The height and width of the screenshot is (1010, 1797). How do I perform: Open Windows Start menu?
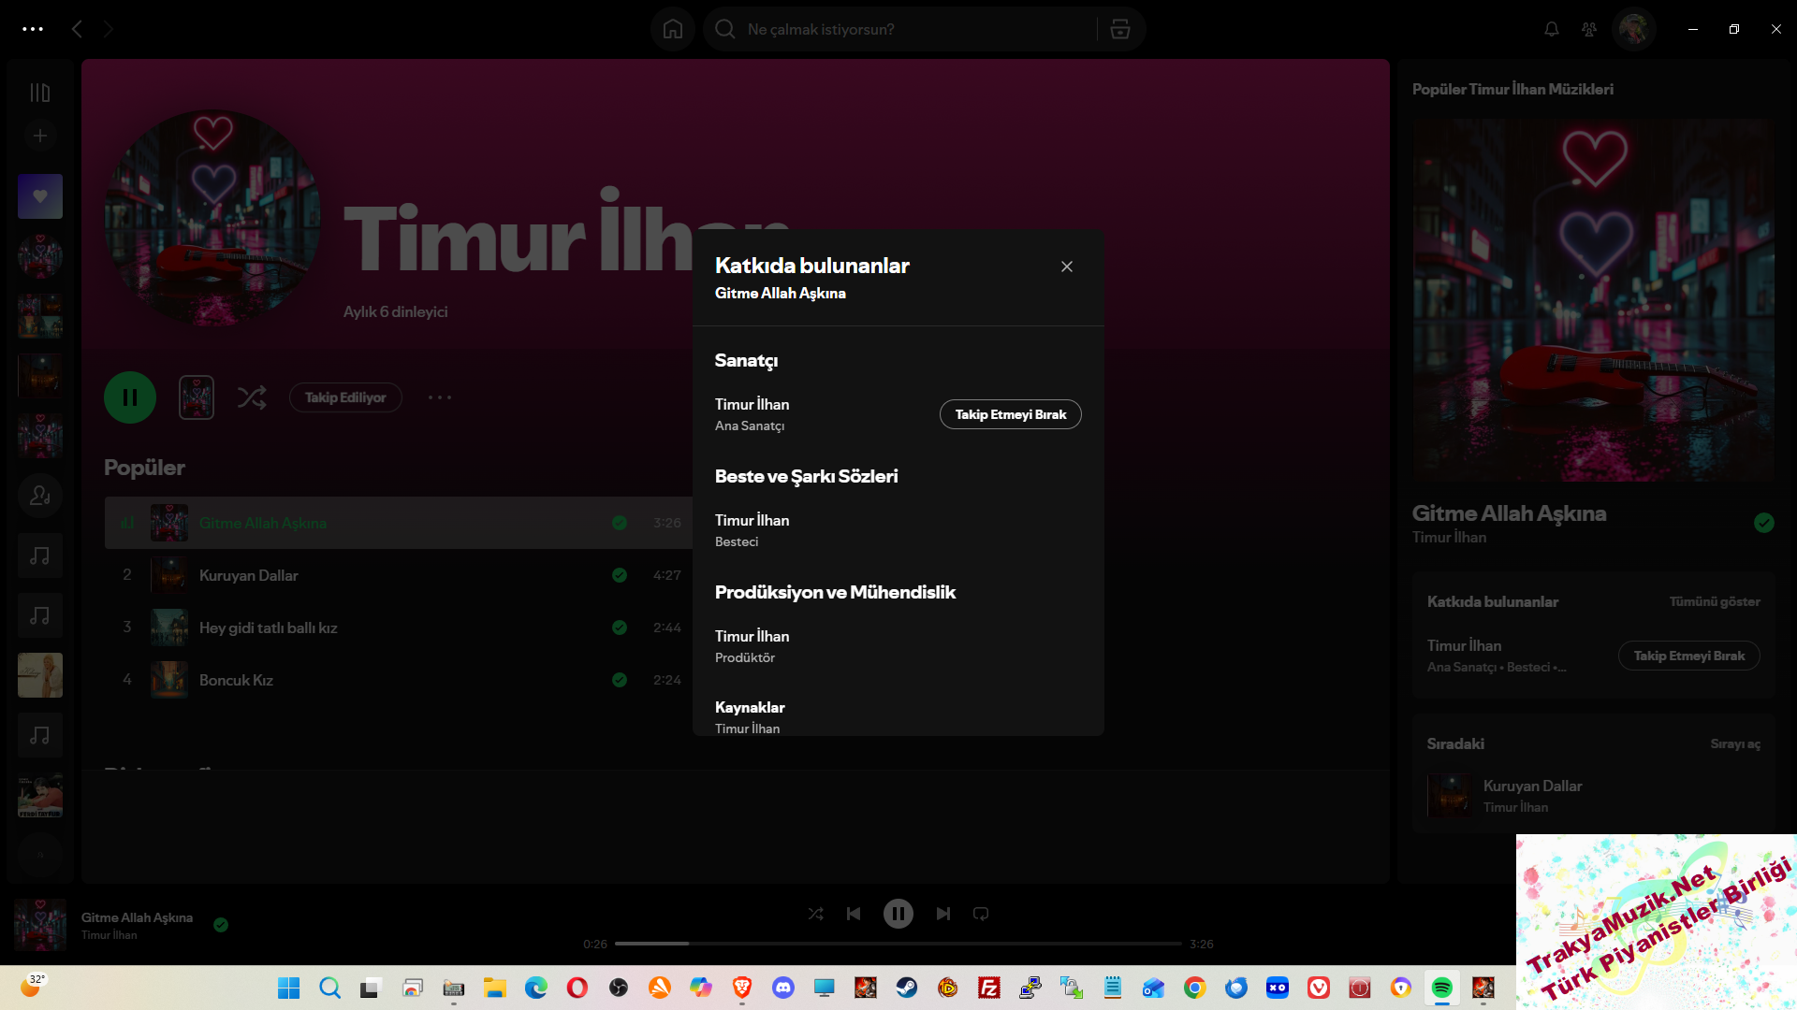point(288,988)
